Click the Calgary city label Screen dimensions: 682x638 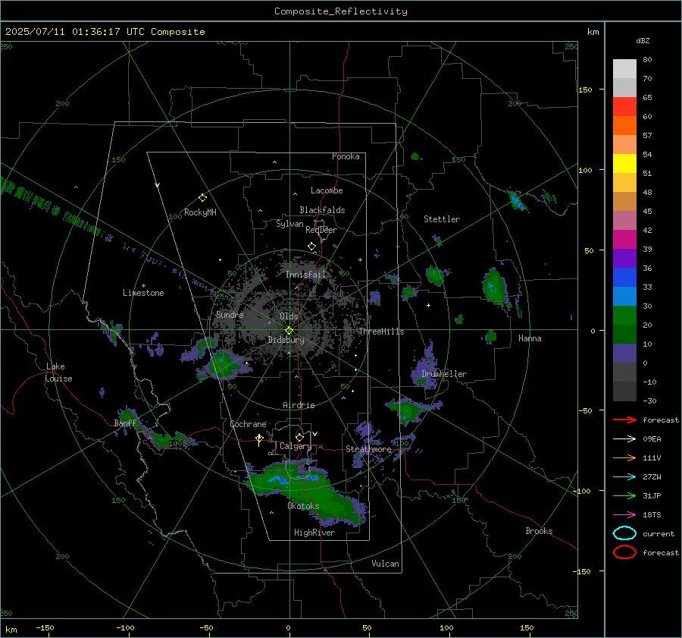[296, 446]
